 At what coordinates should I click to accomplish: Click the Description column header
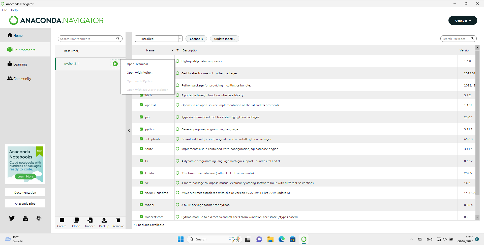pyautogui.click(x=190, y=50)
